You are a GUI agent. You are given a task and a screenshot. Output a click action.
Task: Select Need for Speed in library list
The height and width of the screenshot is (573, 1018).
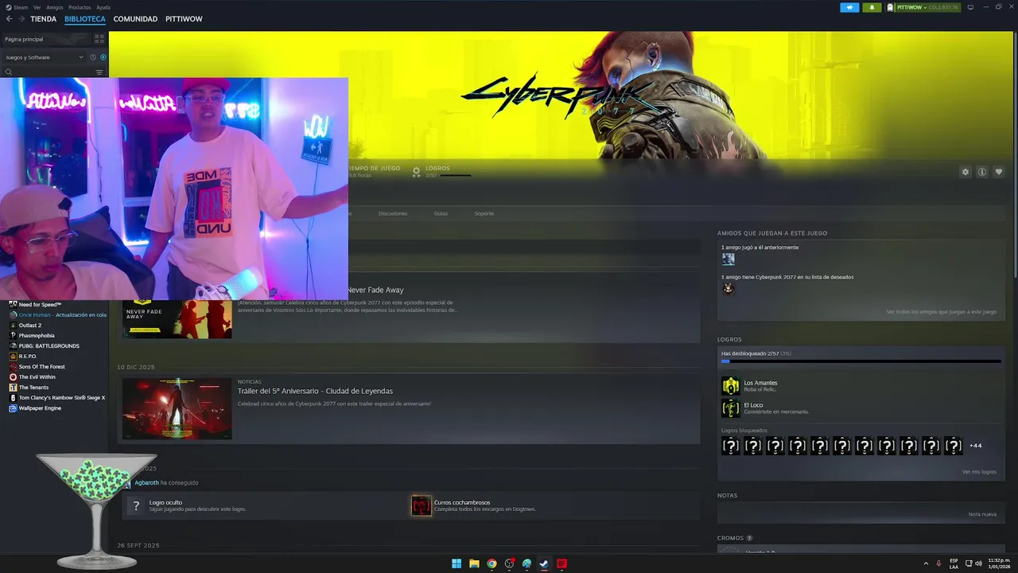[40, 305]
